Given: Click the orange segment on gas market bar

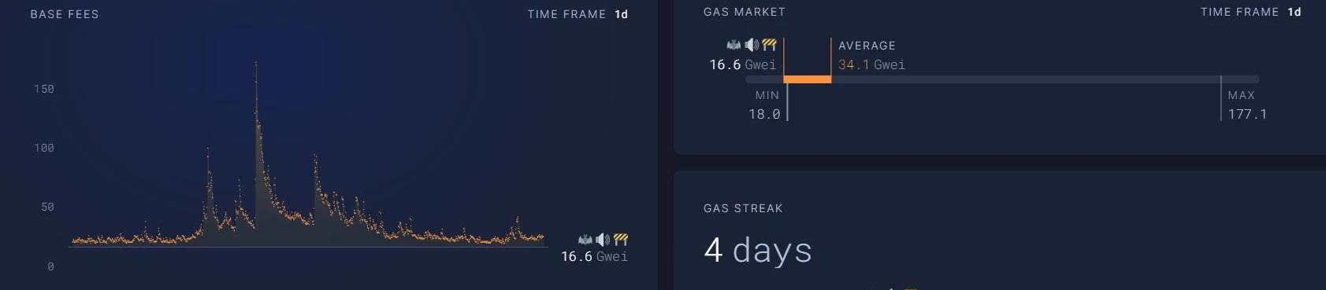Looking at the screenshot, I should tap(808, 79).
